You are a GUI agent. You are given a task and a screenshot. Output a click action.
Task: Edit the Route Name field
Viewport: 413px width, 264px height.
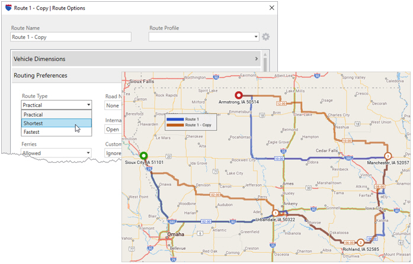[x=71, y=37]
